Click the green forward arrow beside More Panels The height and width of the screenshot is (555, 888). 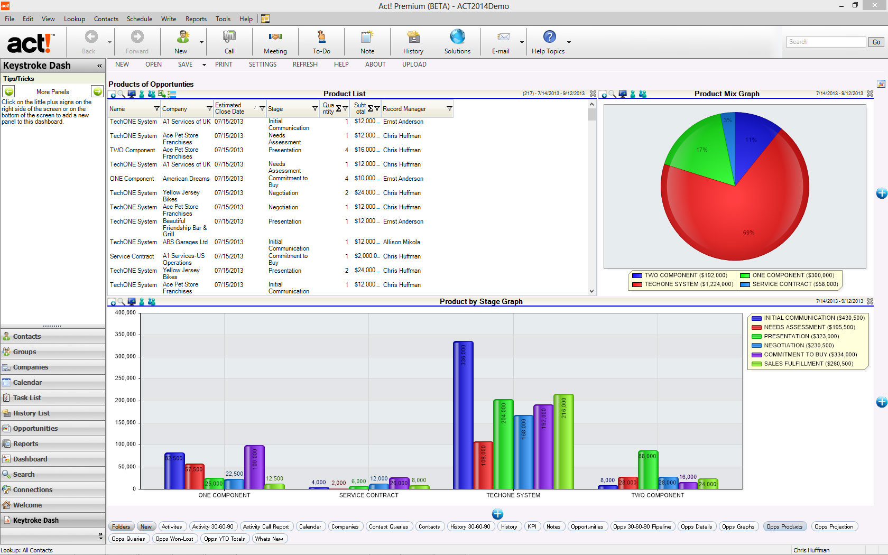pos(97,91)
